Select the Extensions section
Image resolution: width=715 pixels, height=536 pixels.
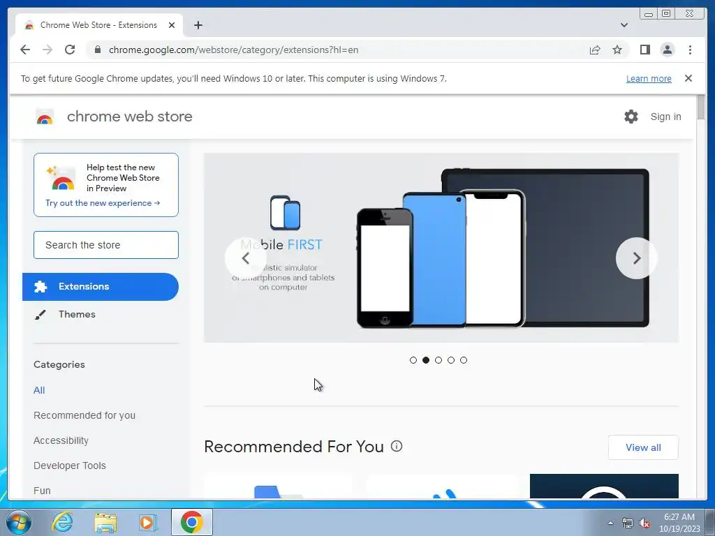[x=101, y=287]
